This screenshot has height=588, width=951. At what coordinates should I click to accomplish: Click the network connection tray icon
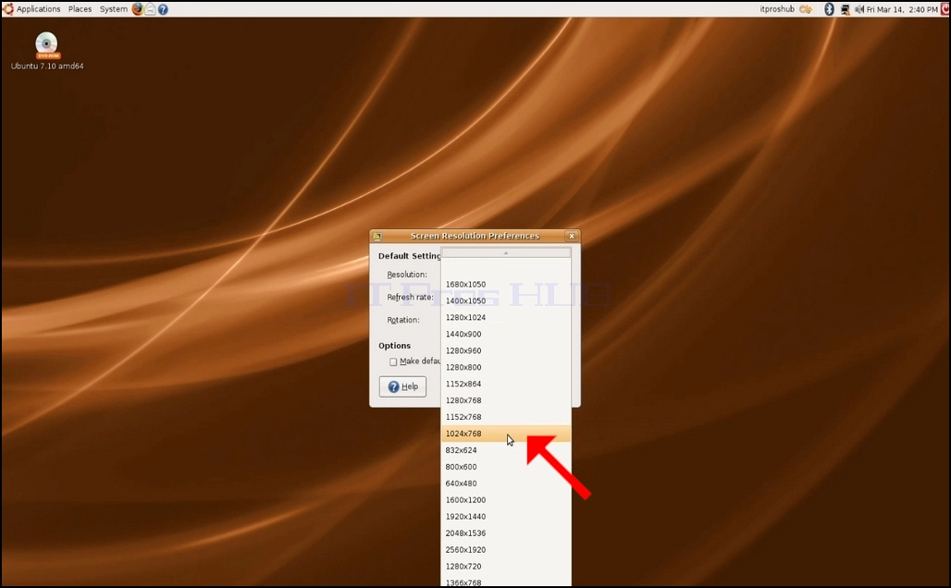845,9
